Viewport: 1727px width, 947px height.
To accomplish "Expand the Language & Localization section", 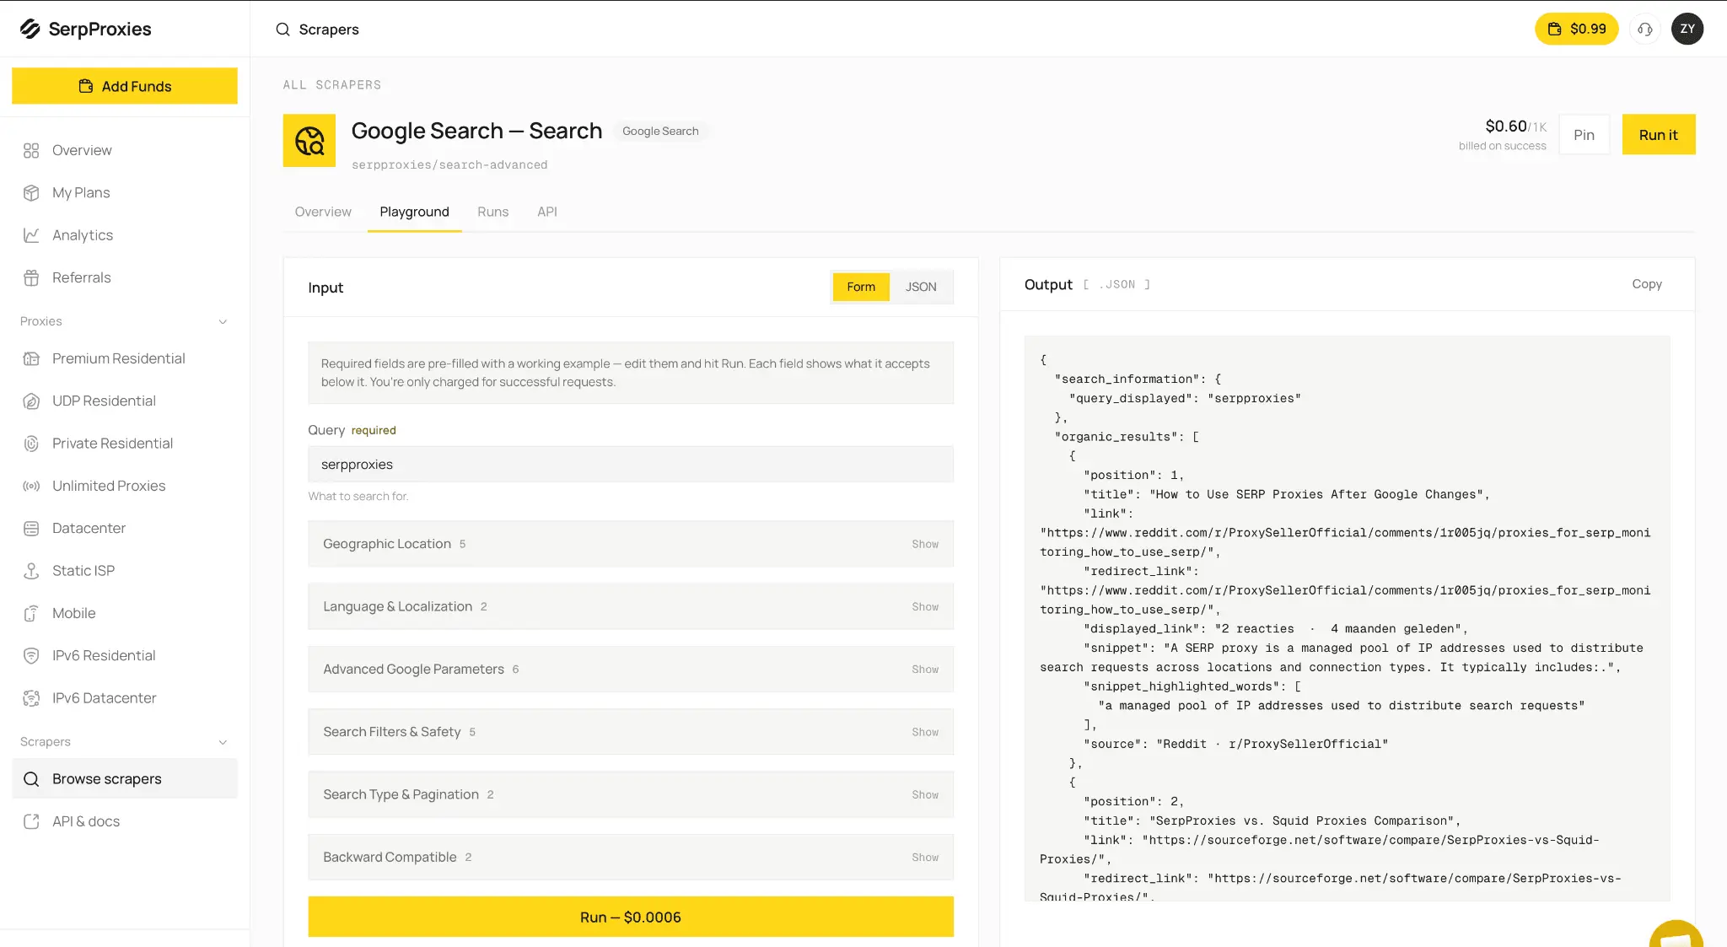I will point(631,606).
